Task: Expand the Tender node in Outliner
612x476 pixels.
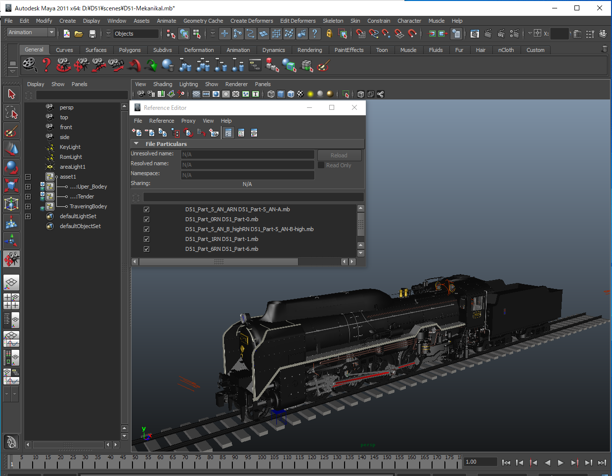Action: [28, 196]
